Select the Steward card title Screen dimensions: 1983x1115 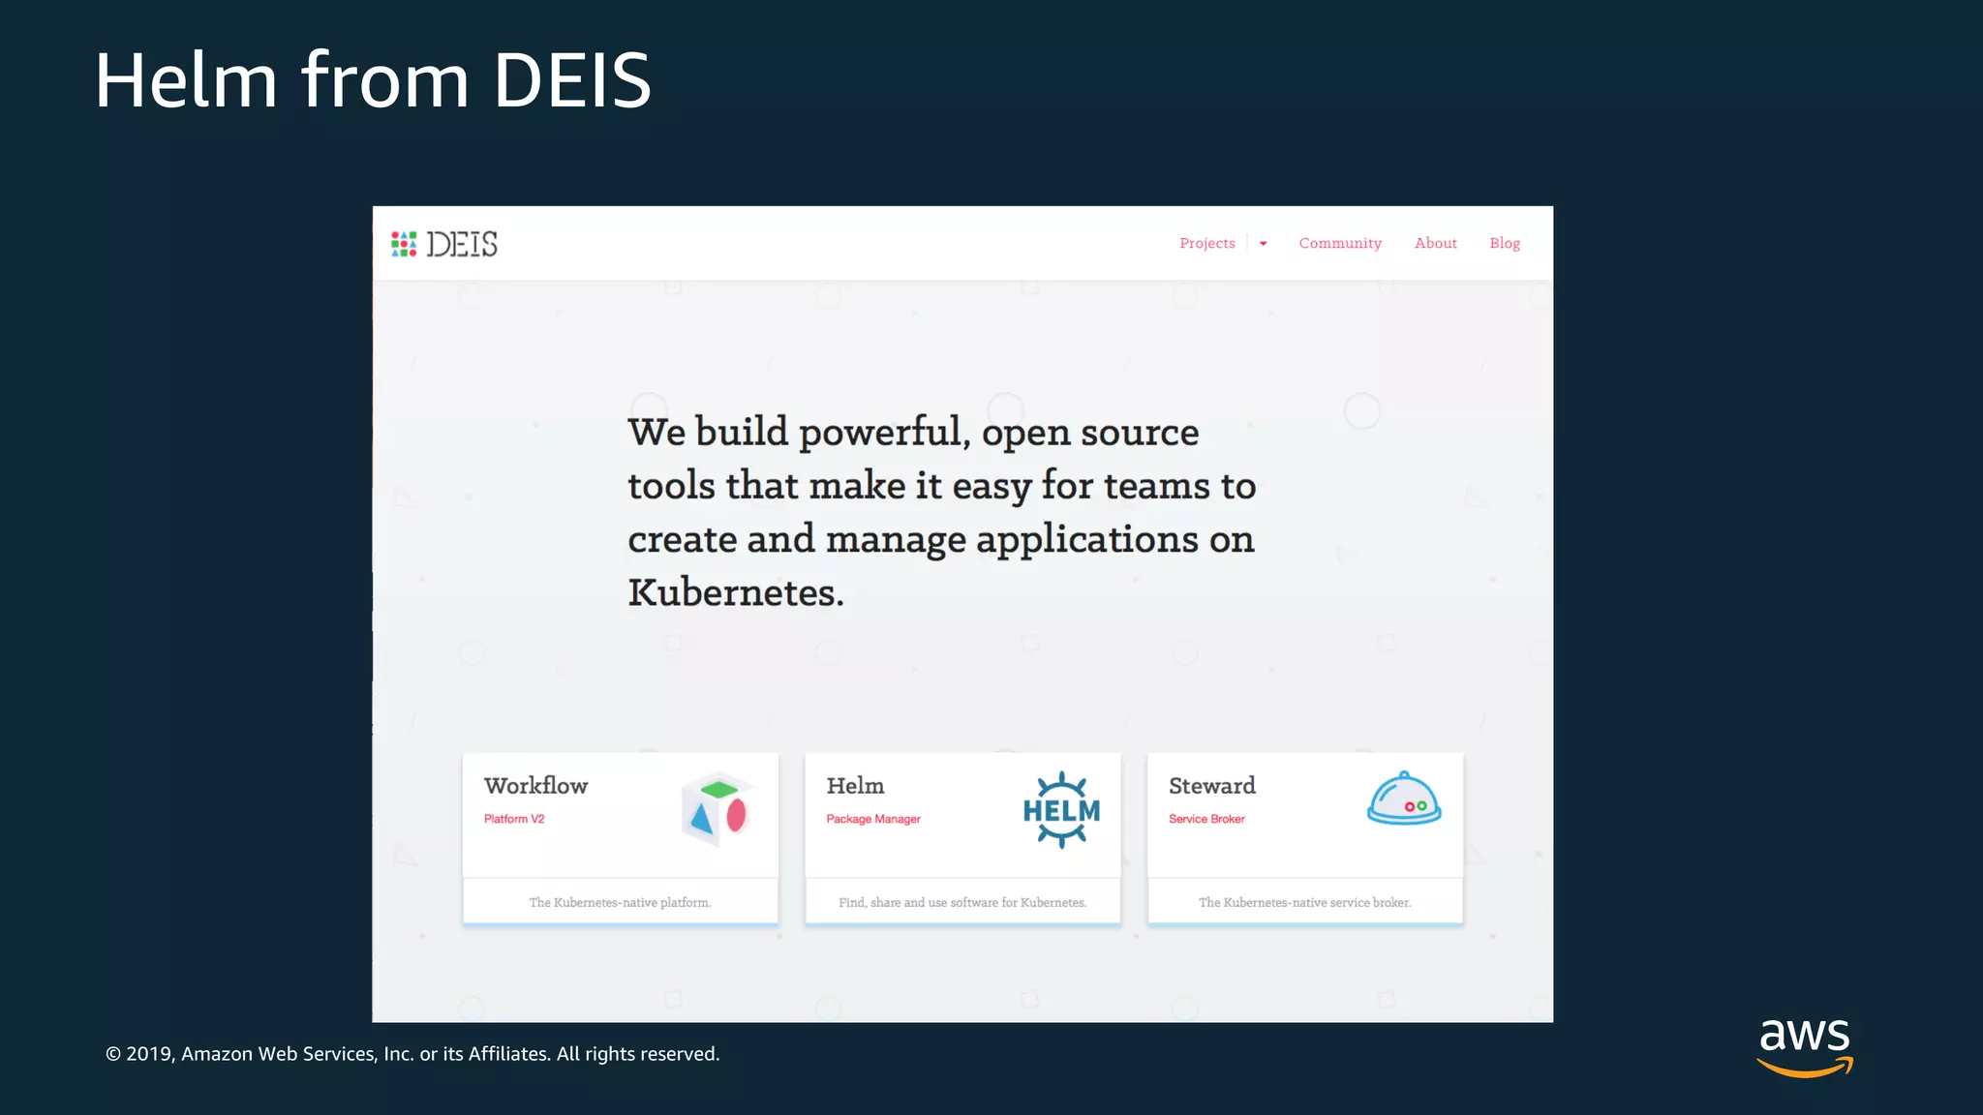click(x=1211, y=786)
